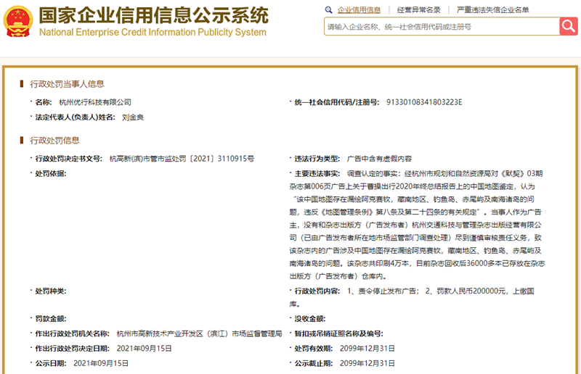The height and width of the screenshot is (374, 581).
Task: Click credit code 91330108341803223E
Action: coord(424,102)
